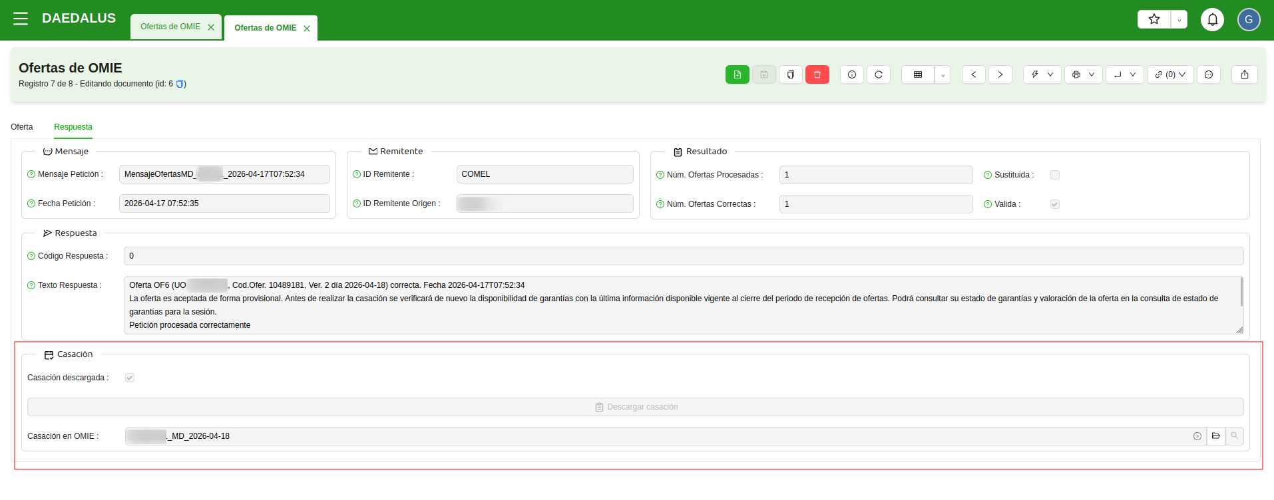1274x500 pixels.
Task: Duplicate the record with the copy icon
Action: tap(790, 74)
